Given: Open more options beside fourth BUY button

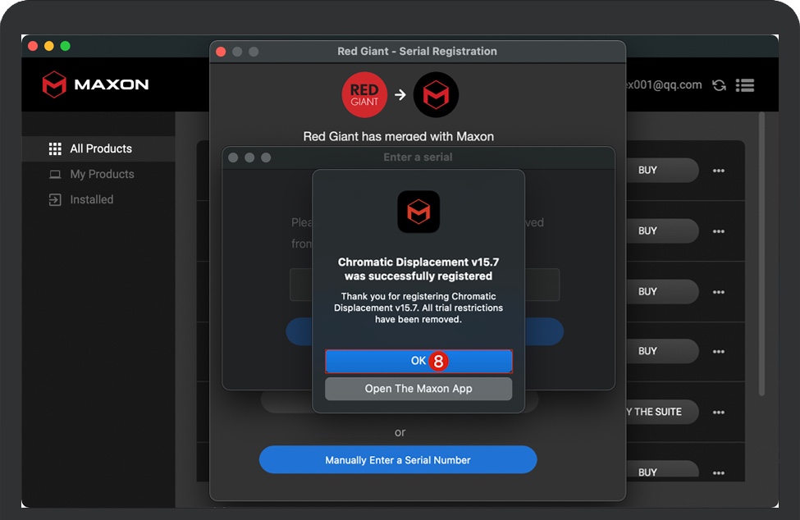Looking at the screenshot, I should (x=719, y=352).
